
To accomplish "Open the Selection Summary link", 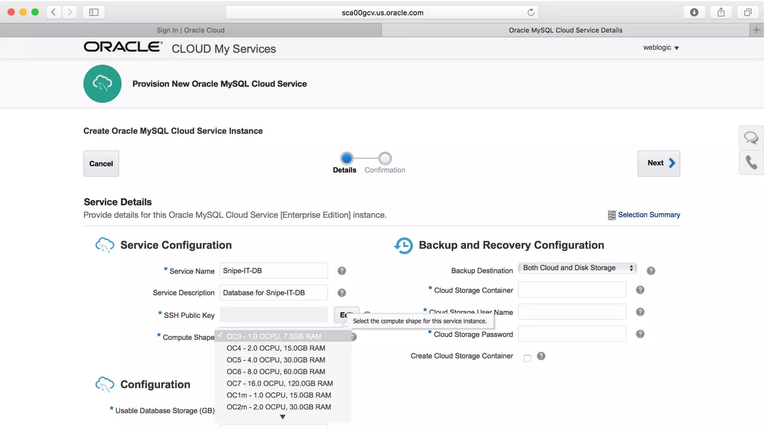I will coord(648,215).
